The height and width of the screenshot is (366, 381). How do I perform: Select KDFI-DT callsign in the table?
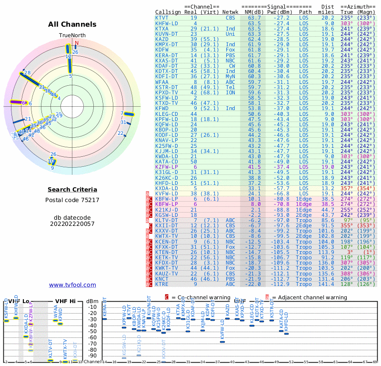(166, 76)
